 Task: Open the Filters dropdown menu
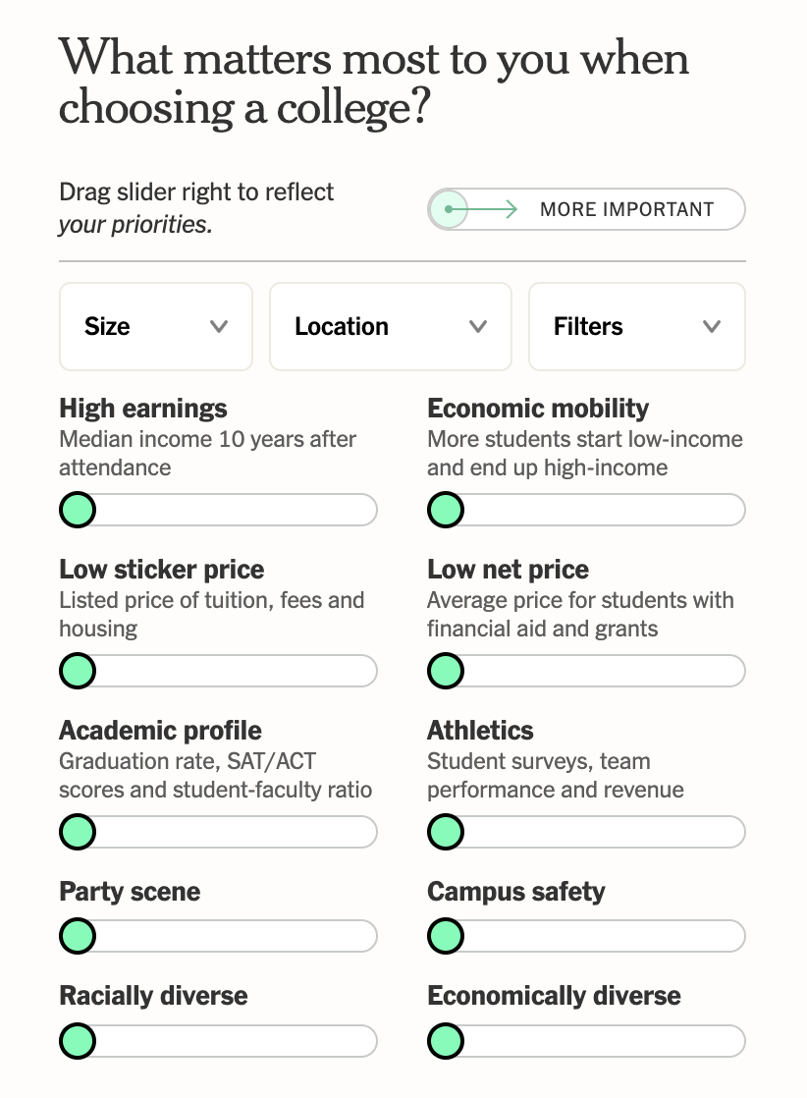pyautogui.click(x=636, y=327)
